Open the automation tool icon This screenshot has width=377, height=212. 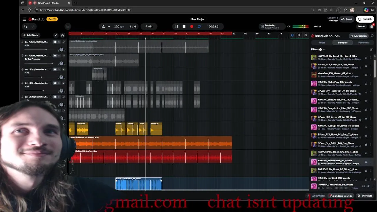click(x=56, y=35)
